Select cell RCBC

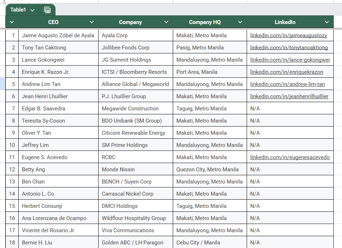[x=136, y=157]
